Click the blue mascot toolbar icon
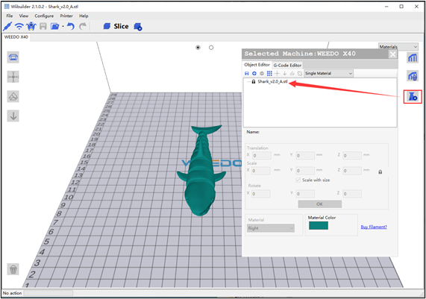Screen dimensions: 426x299 click(x=31, y=26)
